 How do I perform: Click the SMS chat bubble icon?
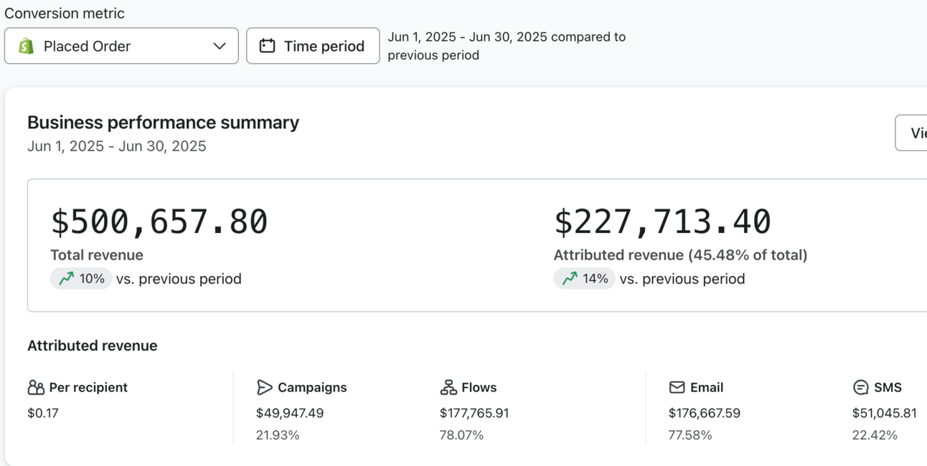pos(860,388)
